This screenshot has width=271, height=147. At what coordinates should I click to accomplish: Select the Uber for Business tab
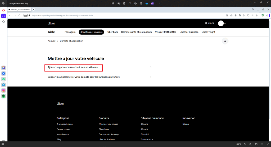(x=189, y=32)
